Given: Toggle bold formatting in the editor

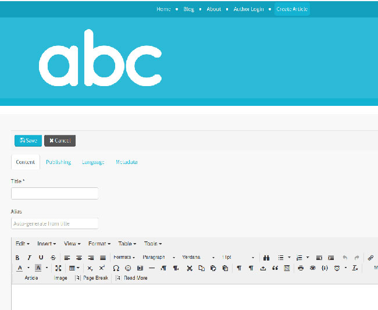Looking at the screenshot, I should [17, 258].
